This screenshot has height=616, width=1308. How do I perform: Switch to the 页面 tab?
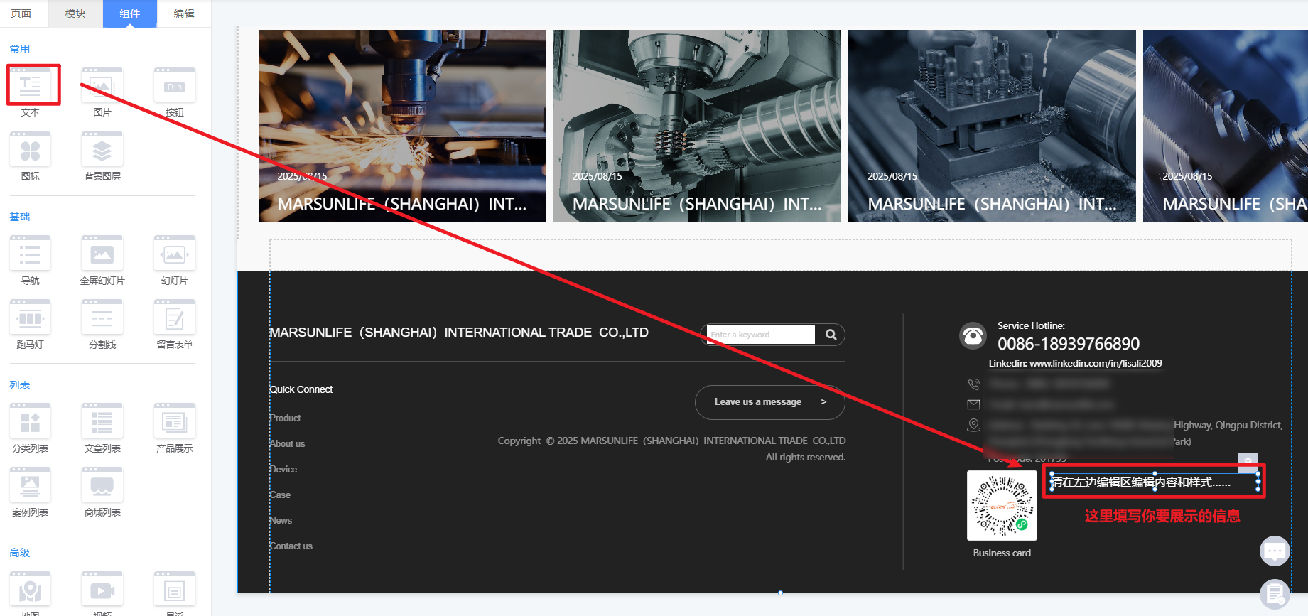point(21,13)
